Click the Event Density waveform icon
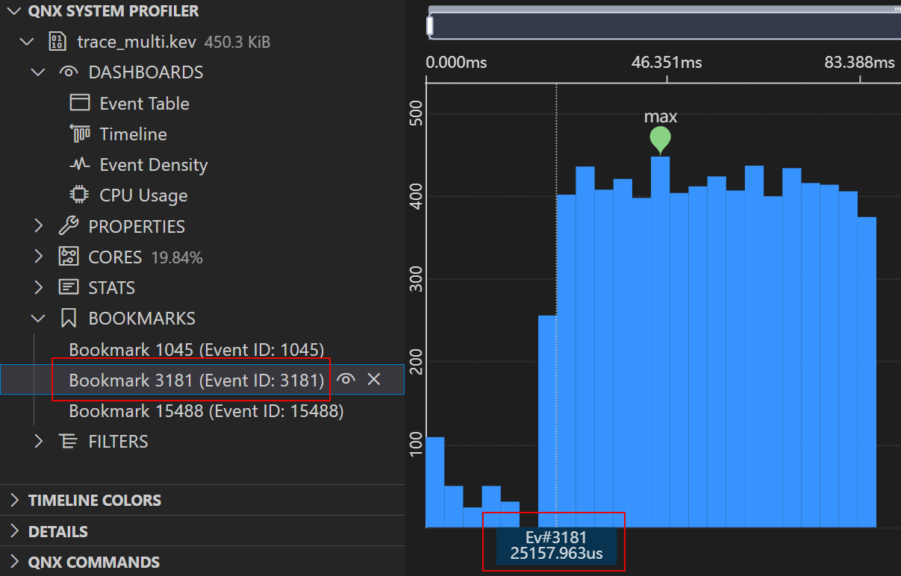 pos(80,164)
